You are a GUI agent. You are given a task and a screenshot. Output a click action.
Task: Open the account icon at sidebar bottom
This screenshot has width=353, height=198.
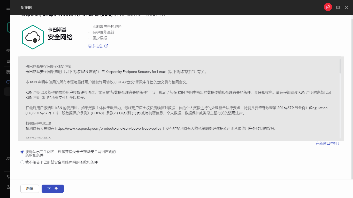click(8, 187)
